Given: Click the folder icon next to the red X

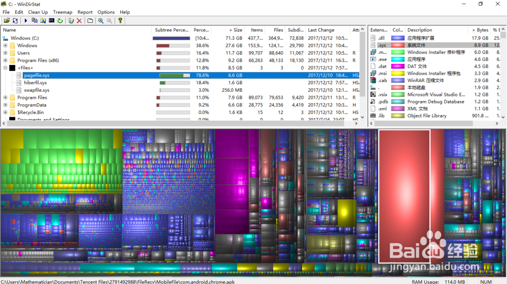Looking at the screenshot, I should click(90, 21).
